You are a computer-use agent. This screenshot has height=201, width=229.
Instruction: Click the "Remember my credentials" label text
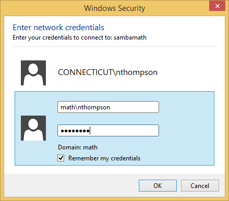(x=104, y=158)
